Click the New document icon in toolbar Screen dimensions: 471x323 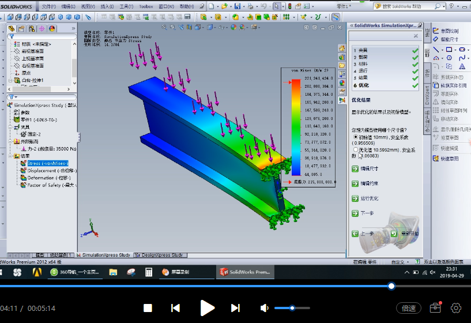tap(212, 6)
